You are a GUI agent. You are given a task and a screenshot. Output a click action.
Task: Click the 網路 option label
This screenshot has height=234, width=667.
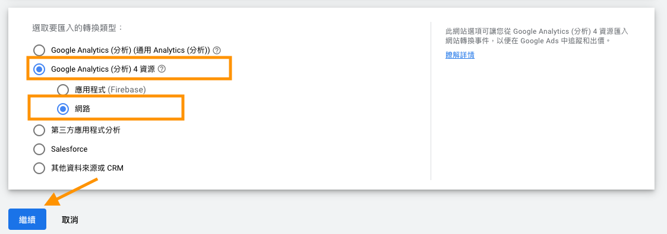[x=83, y=109]
